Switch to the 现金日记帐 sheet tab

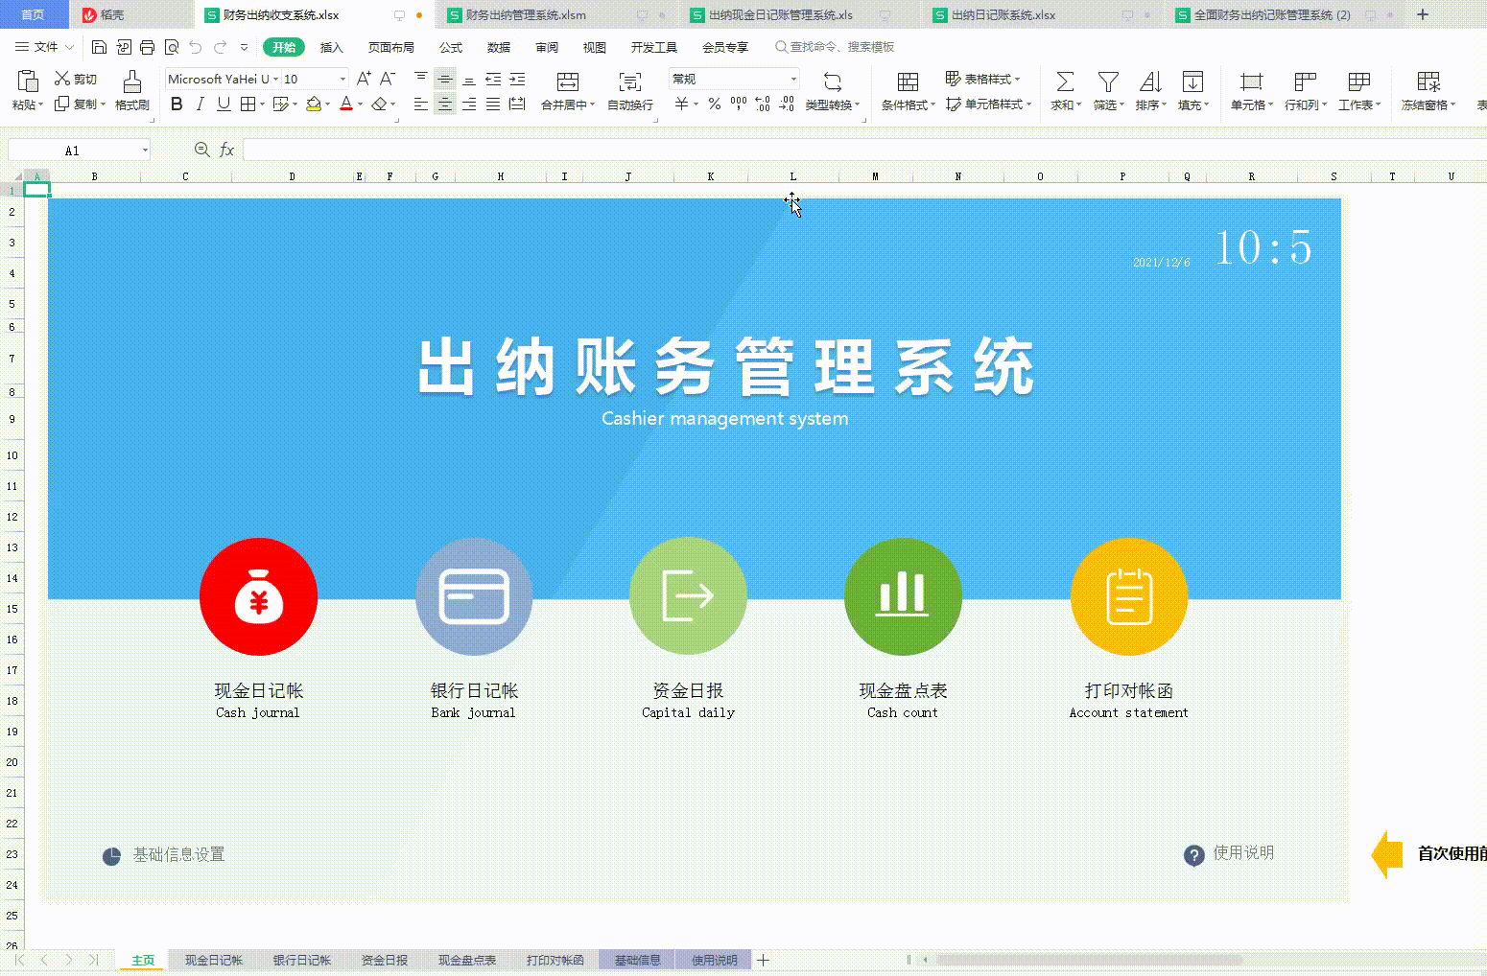tap(212, 959)
